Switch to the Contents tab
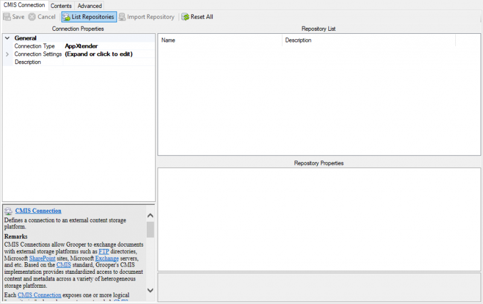483x304 pixels. [x=61, y=6]
